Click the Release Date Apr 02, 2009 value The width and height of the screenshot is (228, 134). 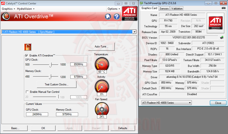[x=168, y=32]
